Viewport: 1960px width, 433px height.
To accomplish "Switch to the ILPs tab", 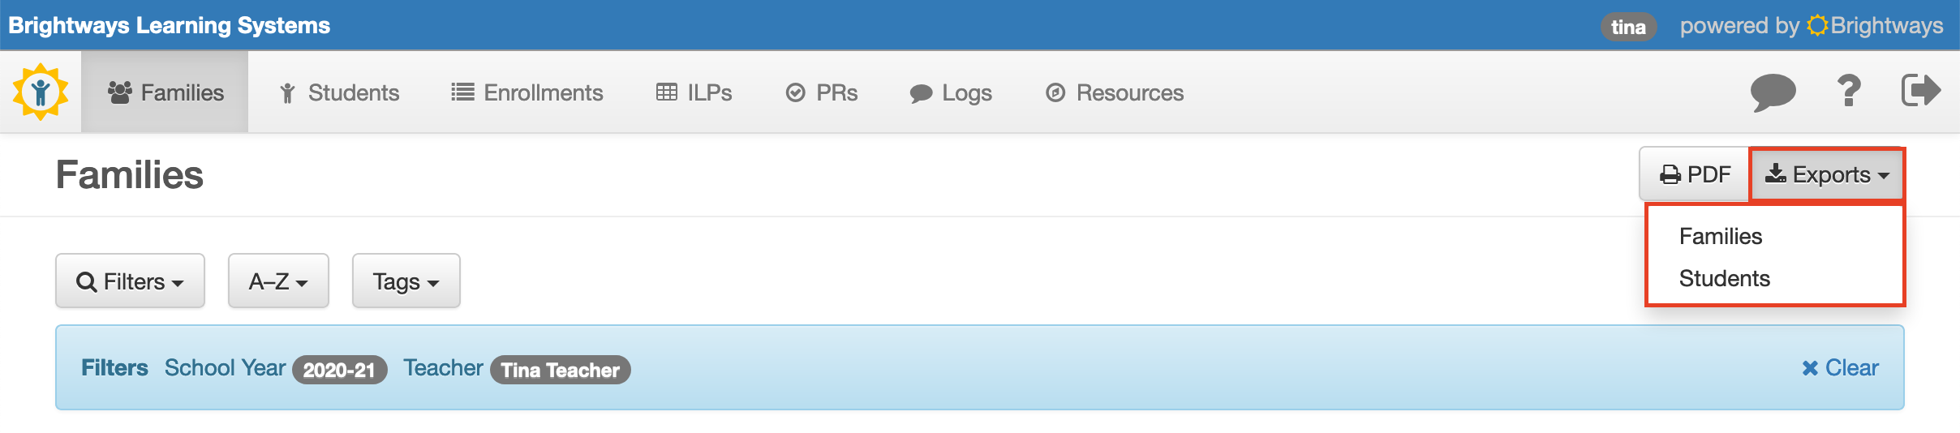I will tap(694, 92).
